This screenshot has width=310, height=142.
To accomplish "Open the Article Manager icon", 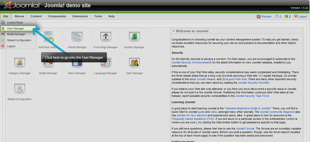I will [x=77, y=37].
